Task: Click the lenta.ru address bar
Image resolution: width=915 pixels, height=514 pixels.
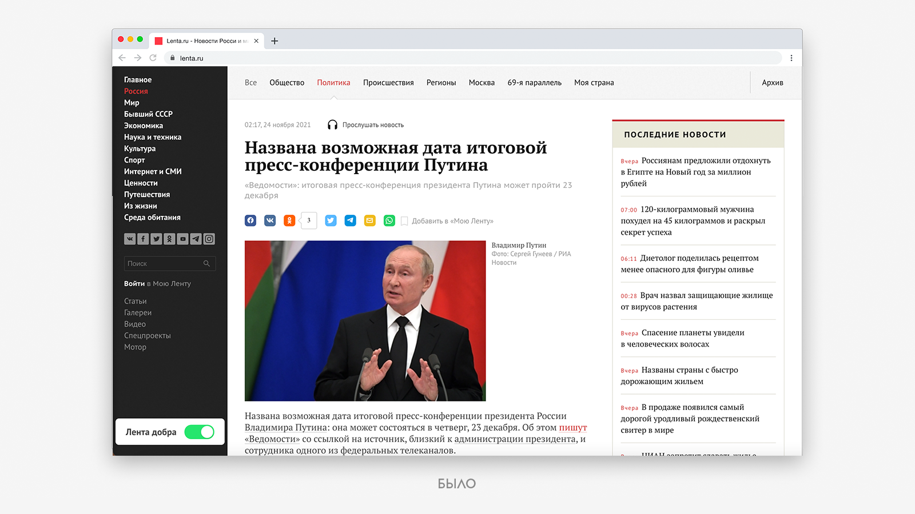Action: [x=473, y=58]
